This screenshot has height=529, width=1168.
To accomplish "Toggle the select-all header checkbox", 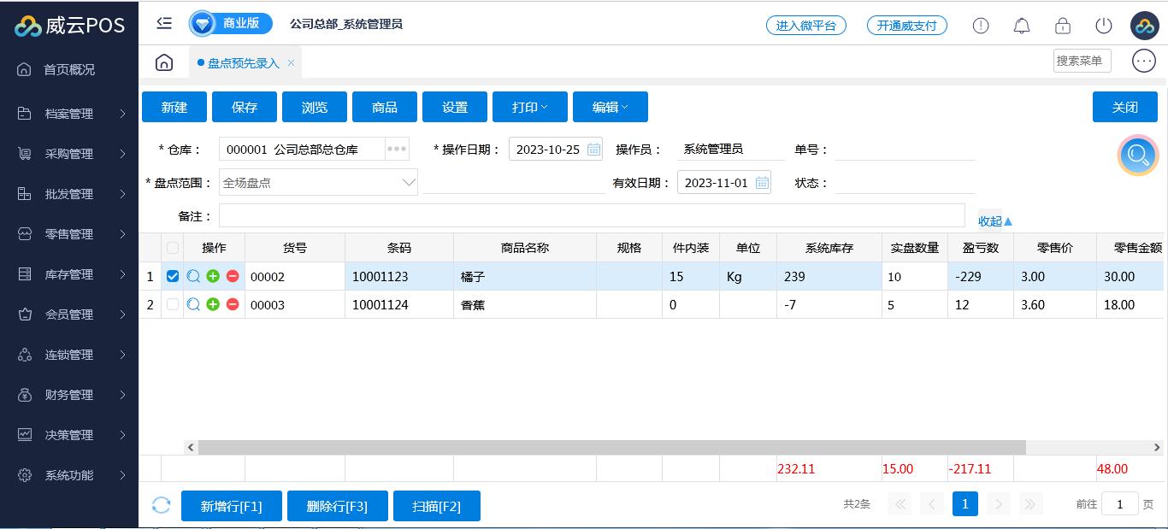I will pos(173,248).
